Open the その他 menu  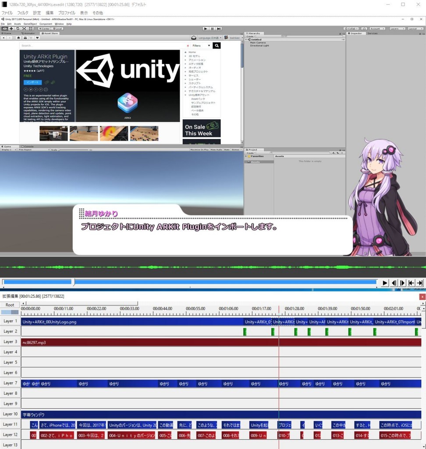tap(97, 13)
